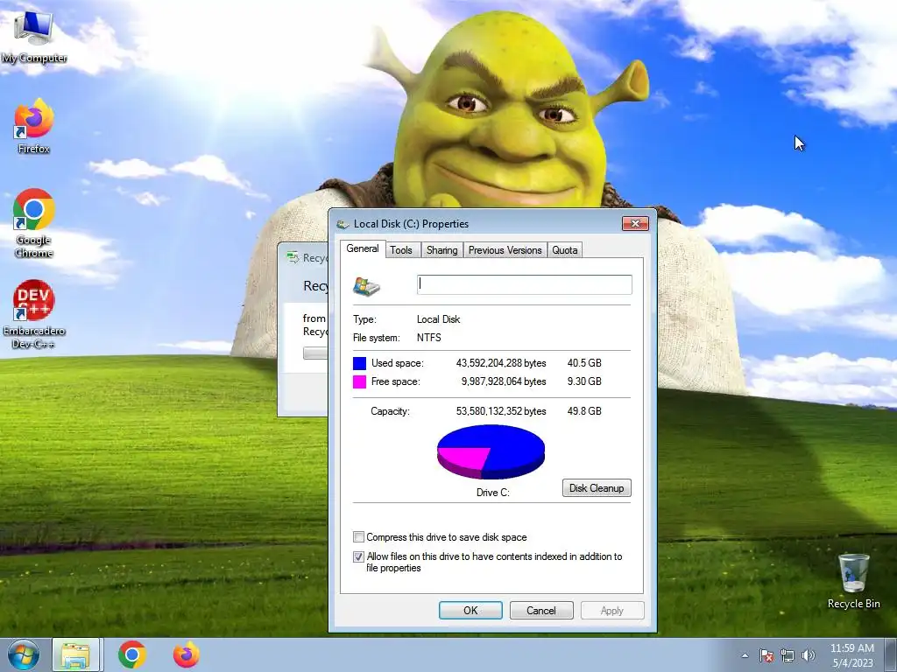Click the Show desktop strip on the taskbar
This screenshot has width=897, height=672.
pos(892,654)
